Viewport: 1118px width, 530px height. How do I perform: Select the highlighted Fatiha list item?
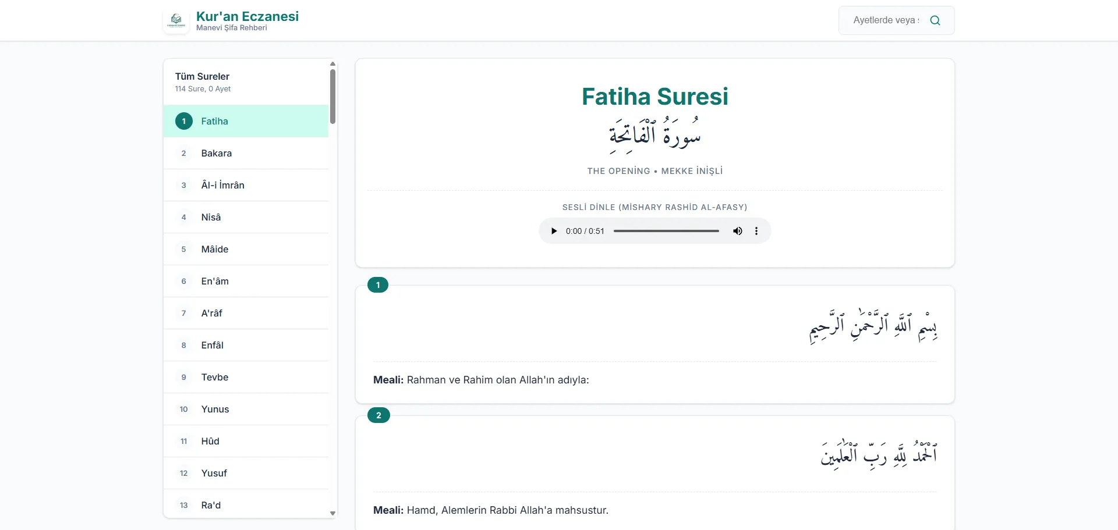point(246,121)
